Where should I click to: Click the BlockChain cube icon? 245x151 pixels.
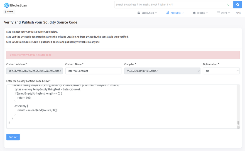point(139,13)
